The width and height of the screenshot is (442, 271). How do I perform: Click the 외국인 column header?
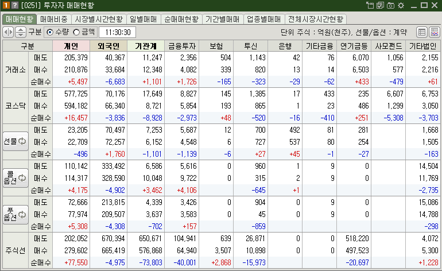click(x=108, y=46)
